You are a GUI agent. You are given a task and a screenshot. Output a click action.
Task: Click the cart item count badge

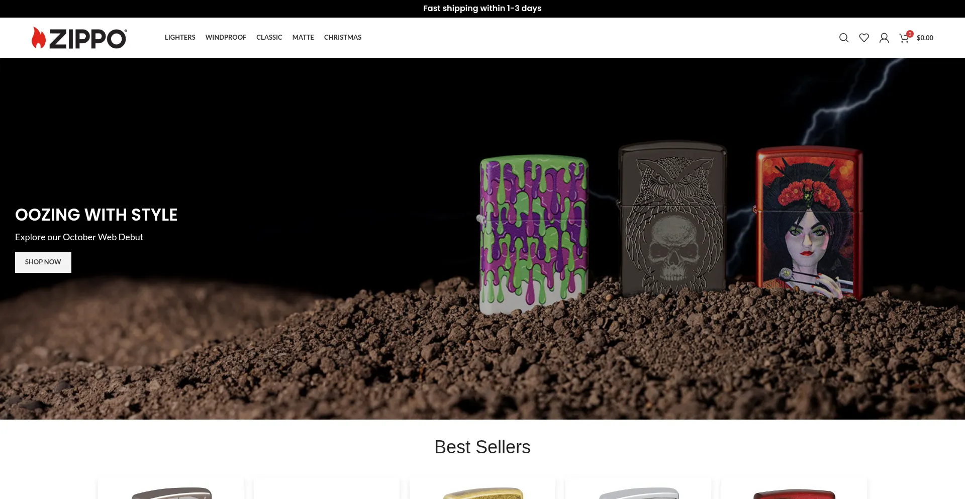[x=910, y=34]
